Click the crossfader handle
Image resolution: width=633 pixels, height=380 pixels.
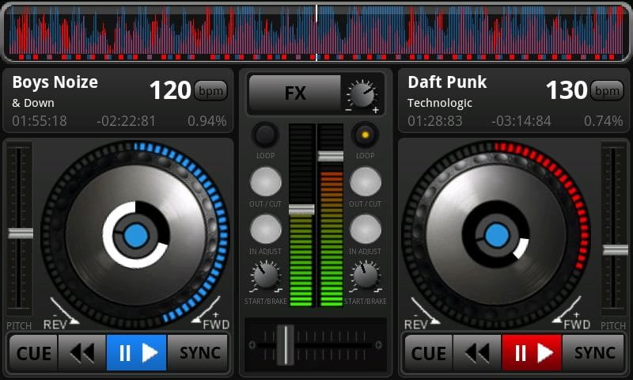pyautogui.click(x=286, y=344)
